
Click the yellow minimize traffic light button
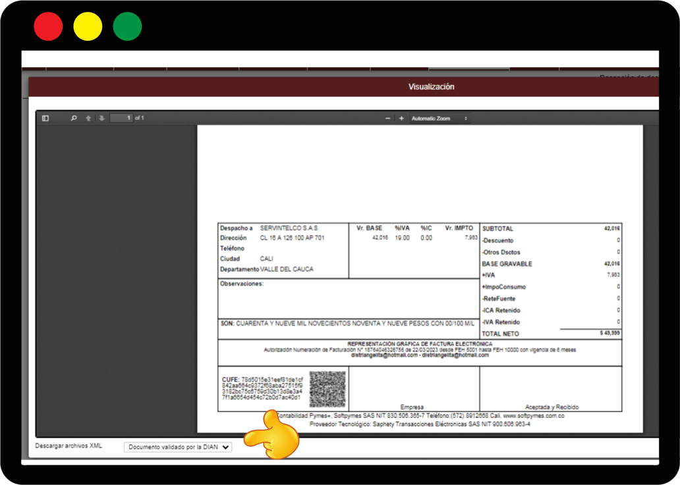click(x=88, y=26)
